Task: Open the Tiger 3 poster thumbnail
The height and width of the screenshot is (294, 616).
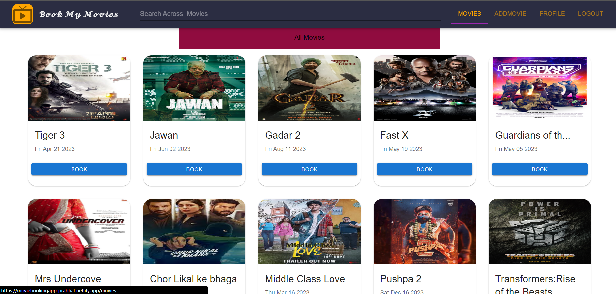Action: pos(79,88)
